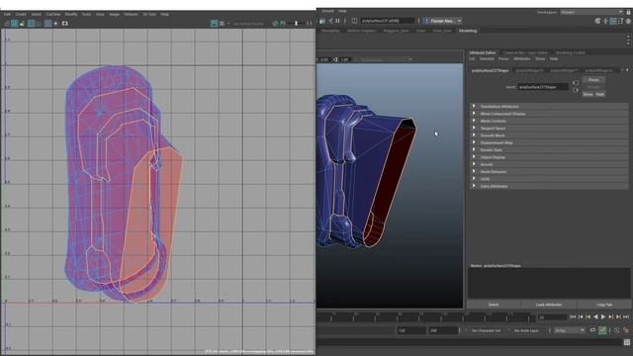This screenshot has width=633, height=356.
Task: Click the camera snapshot icon in UV Editor toolbar
Action: (x=65, y=24)
